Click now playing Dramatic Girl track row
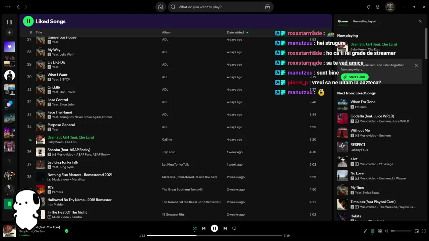The image size is (429, 241). (175, 140)
